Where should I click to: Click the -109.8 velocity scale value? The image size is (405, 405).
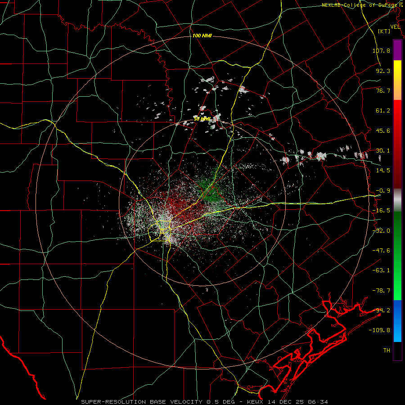(379, 330)
